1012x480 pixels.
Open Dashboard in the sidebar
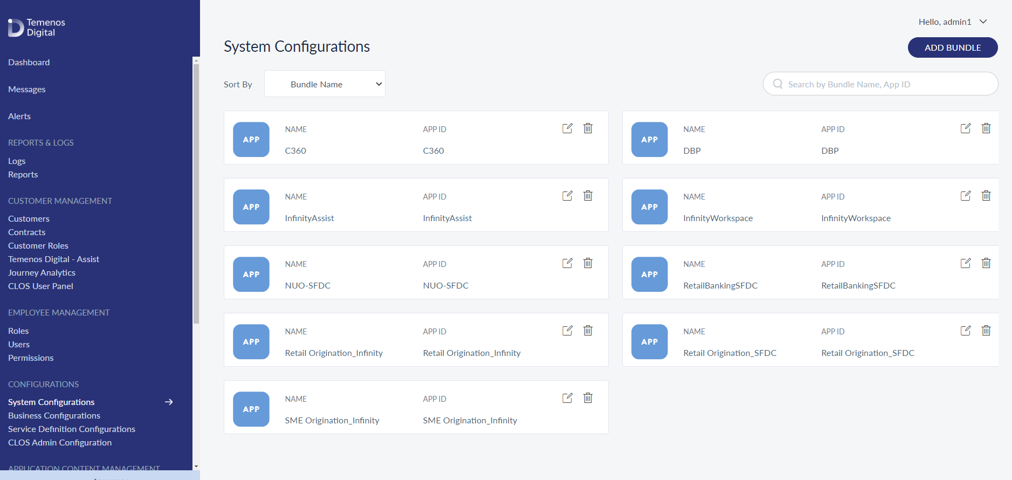click(x=29, y=63)
